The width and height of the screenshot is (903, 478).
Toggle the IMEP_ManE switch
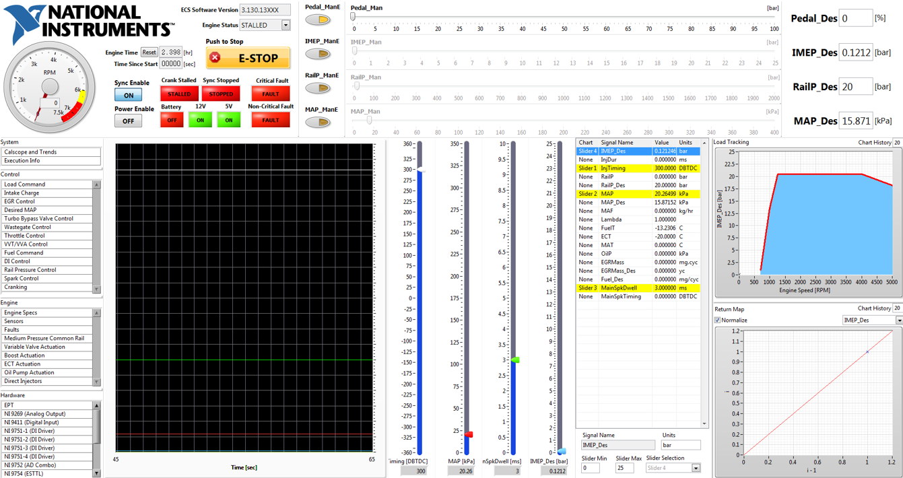[x=318, y=54]
